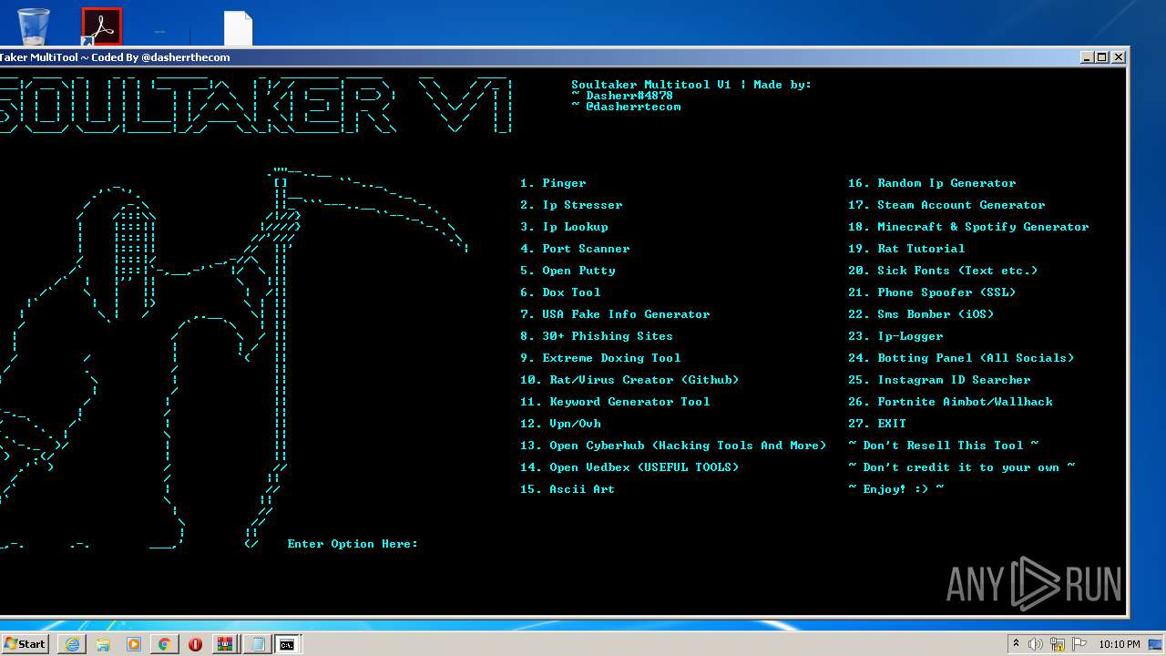The height and width of the screenshot is (656, 1166).
Task: Click the '2. Ip Stresser' option text
Action: click(x=571, y=205)
